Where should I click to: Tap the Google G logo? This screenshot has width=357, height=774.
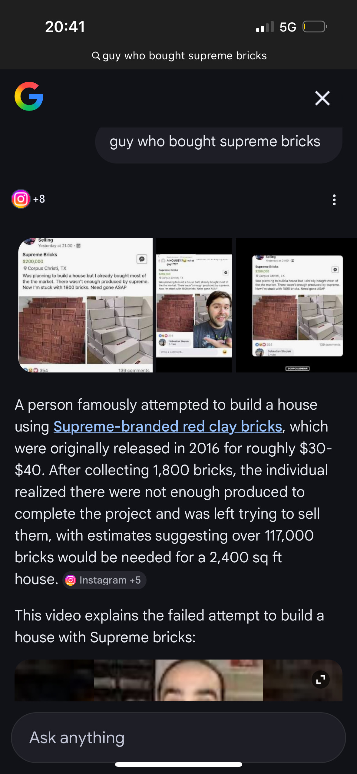pyautogui.click(x=29, y=96)
